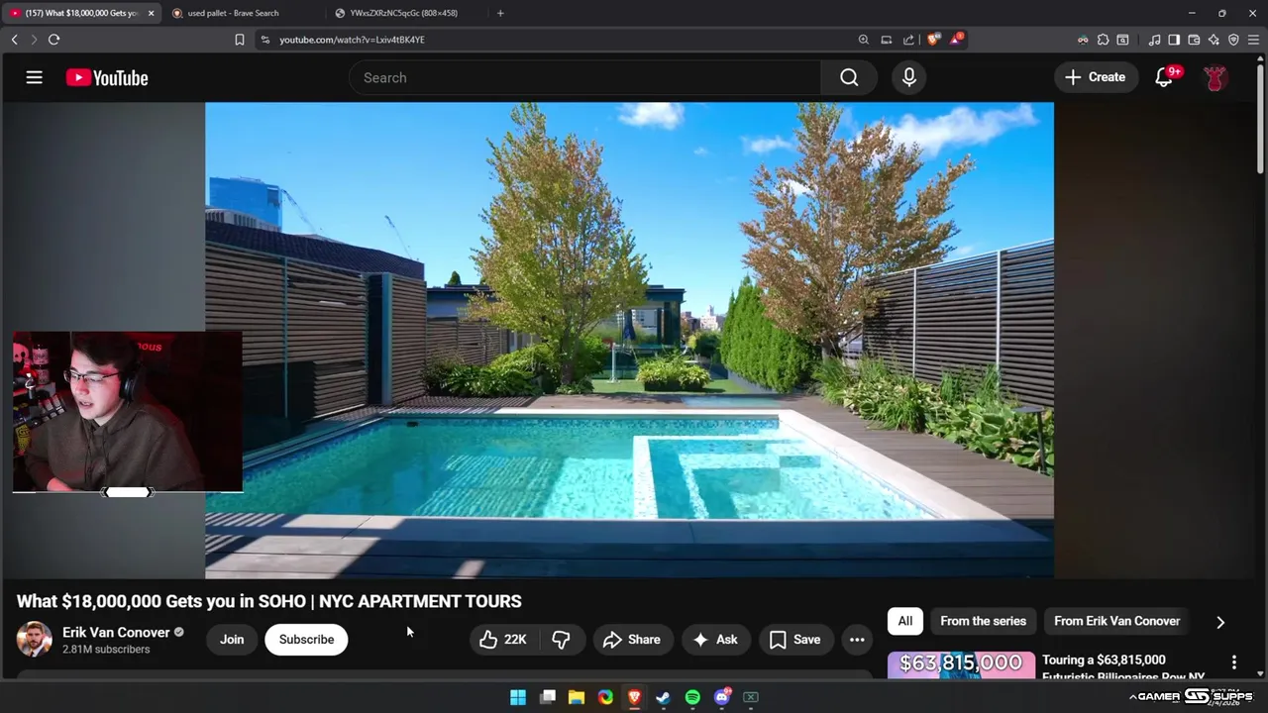
Task: Open a new browser tab
Action: point(500,13)
